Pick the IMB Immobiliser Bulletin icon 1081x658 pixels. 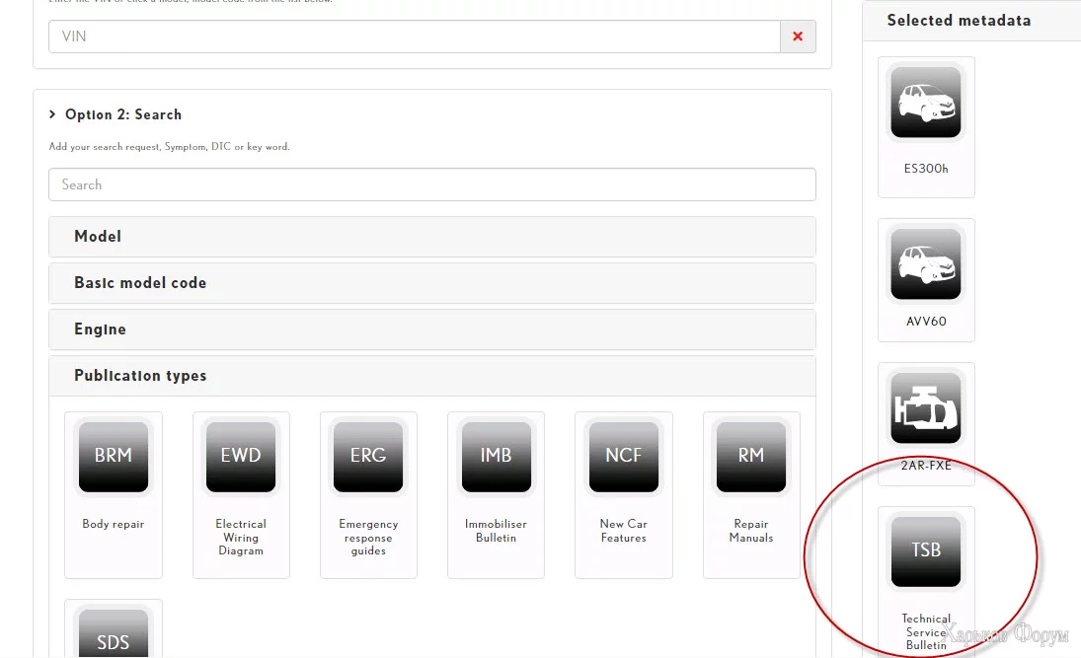click(496, 456)
